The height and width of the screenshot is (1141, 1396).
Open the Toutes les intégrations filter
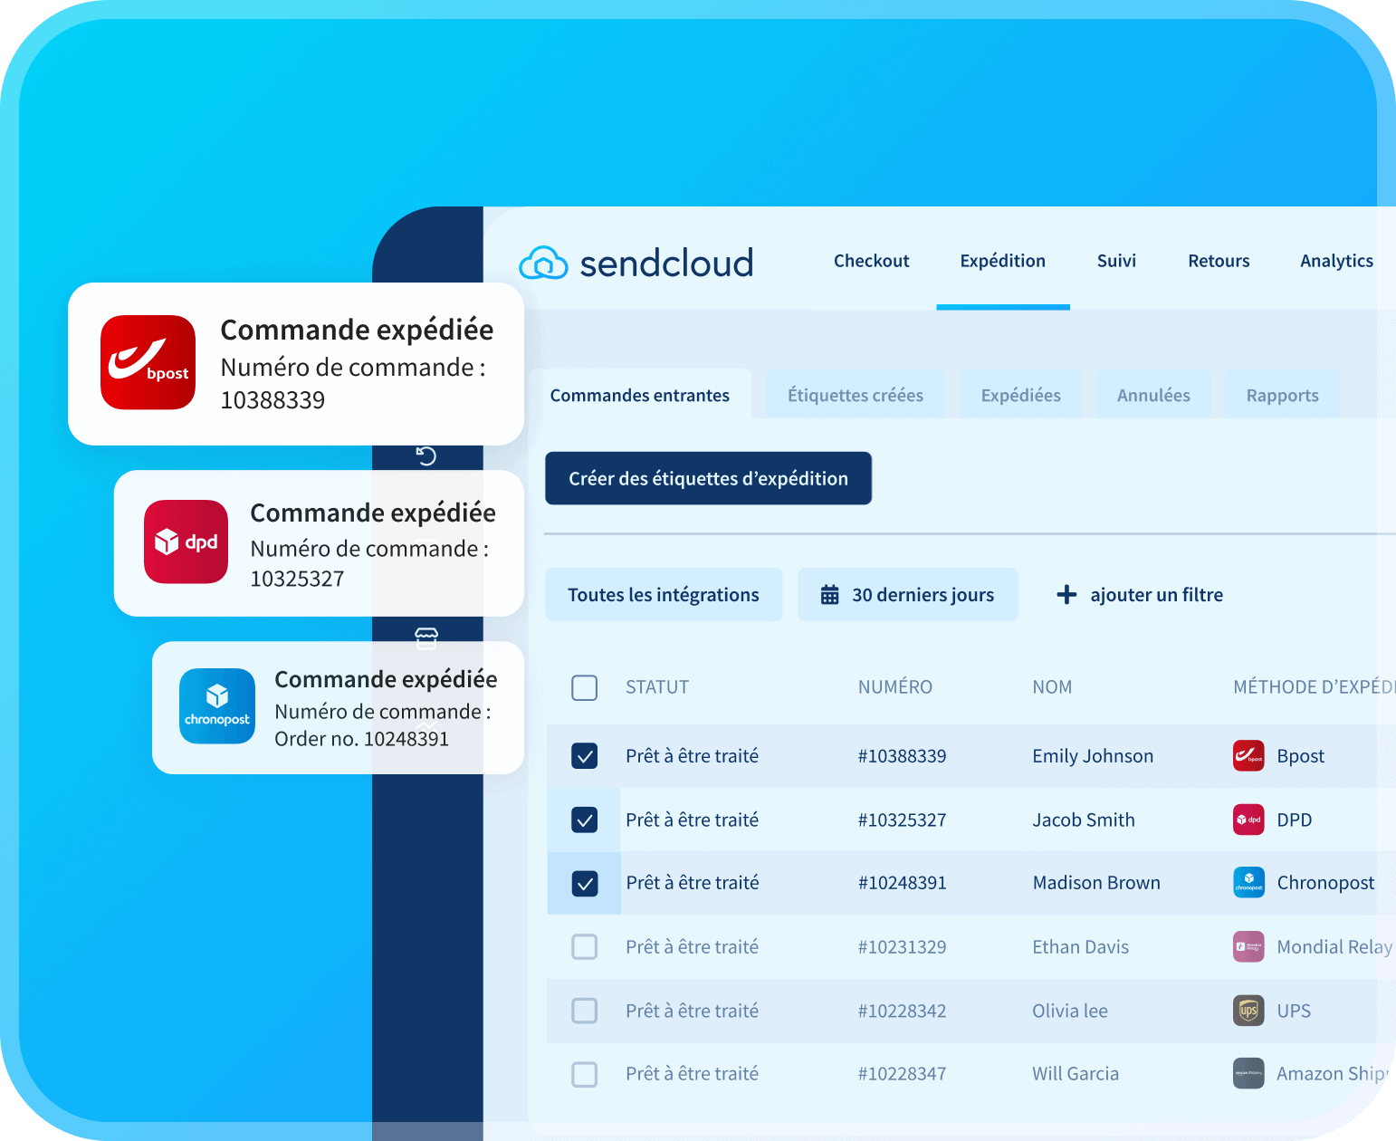(664, 595)
